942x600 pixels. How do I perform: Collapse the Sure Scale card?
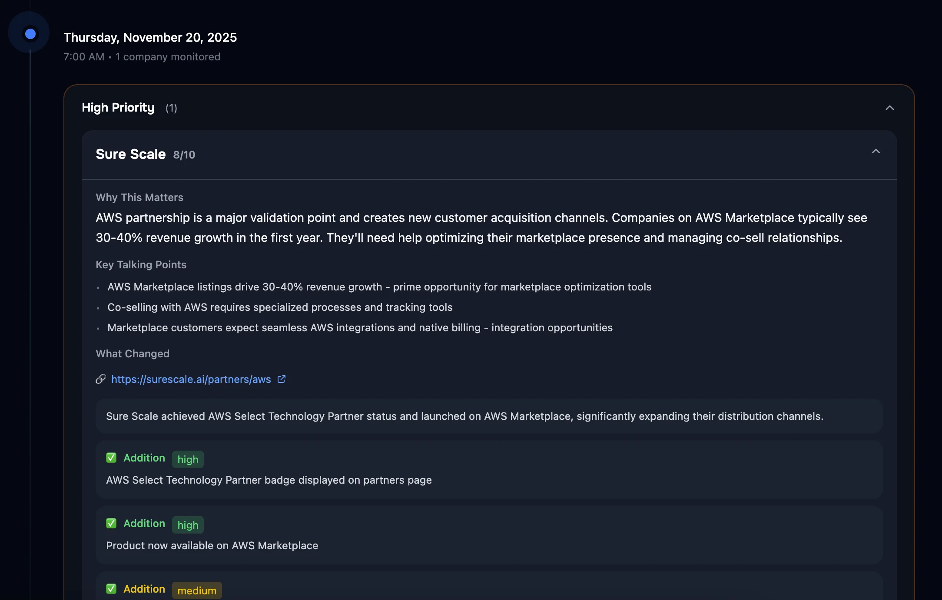click(x=876, y=152)
